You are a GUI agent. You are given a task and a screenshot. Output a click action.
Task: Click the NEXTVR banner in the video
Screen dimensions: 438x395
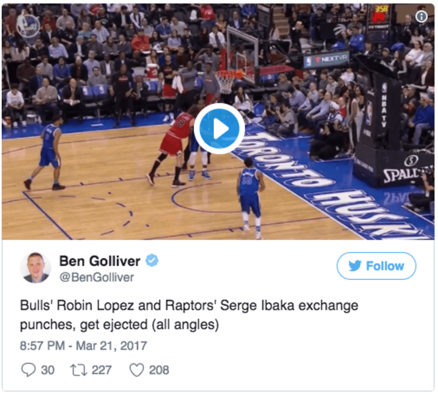click(327, 60)
